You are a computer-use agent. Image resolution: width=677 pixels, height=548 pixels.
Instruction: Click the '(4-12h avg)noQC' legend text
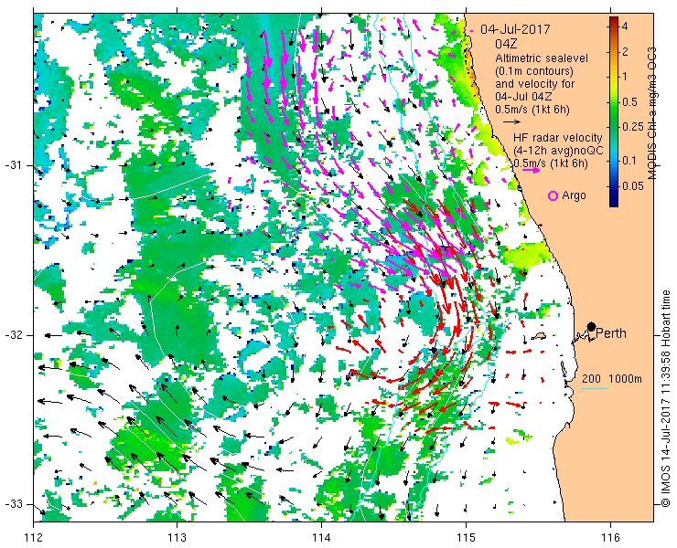(x=558, y=151)
